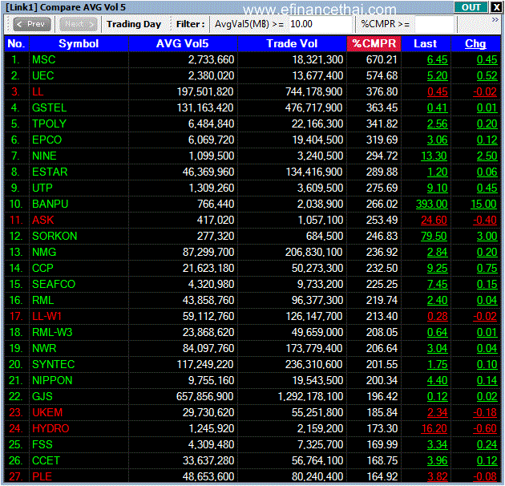Viewport: 505px width, 486px height.
Task: Close the Compare AVG Vol 5 window
Action: coord(495,7)
